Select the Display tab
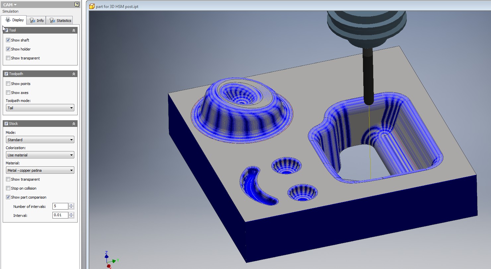 (14, 20)
